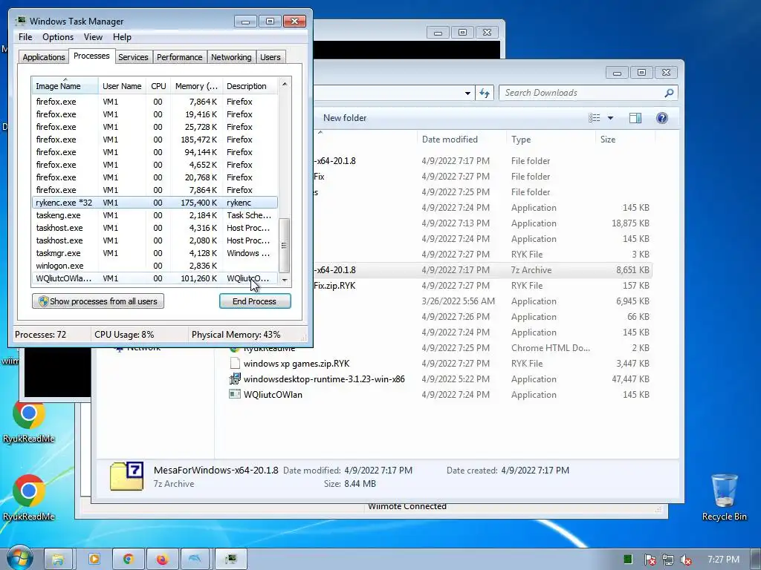761x570 pixels.
Task: Click the change view icon in Explorer
Action: 594,118
